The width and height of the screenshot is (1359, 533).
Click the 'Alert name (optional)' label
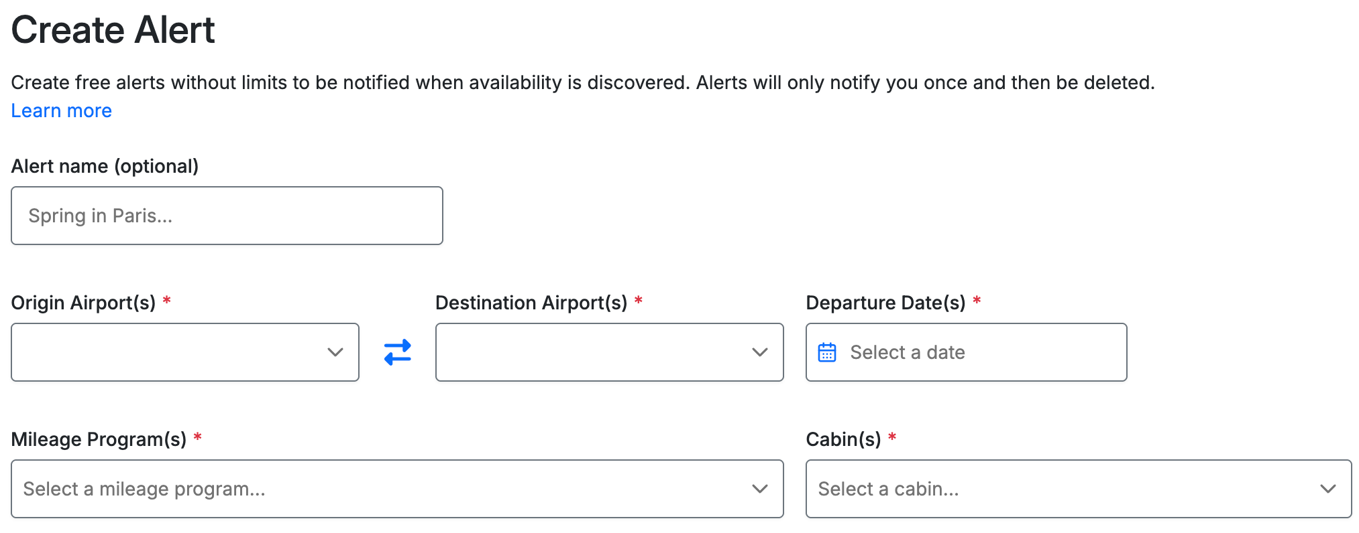[x=105, y=166]
